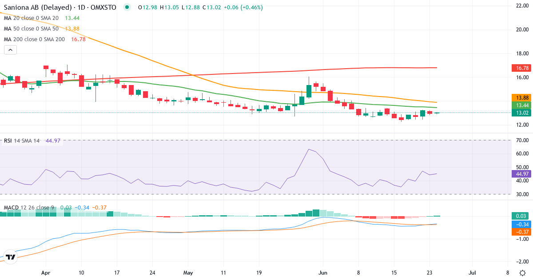Click the 13.02 current price label
This screenshot has width=533, height=279.
[521, 113]
